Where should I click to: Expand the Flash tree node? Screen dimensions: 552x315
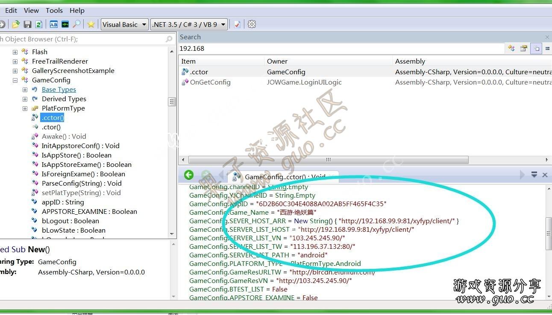pos(15,52)
